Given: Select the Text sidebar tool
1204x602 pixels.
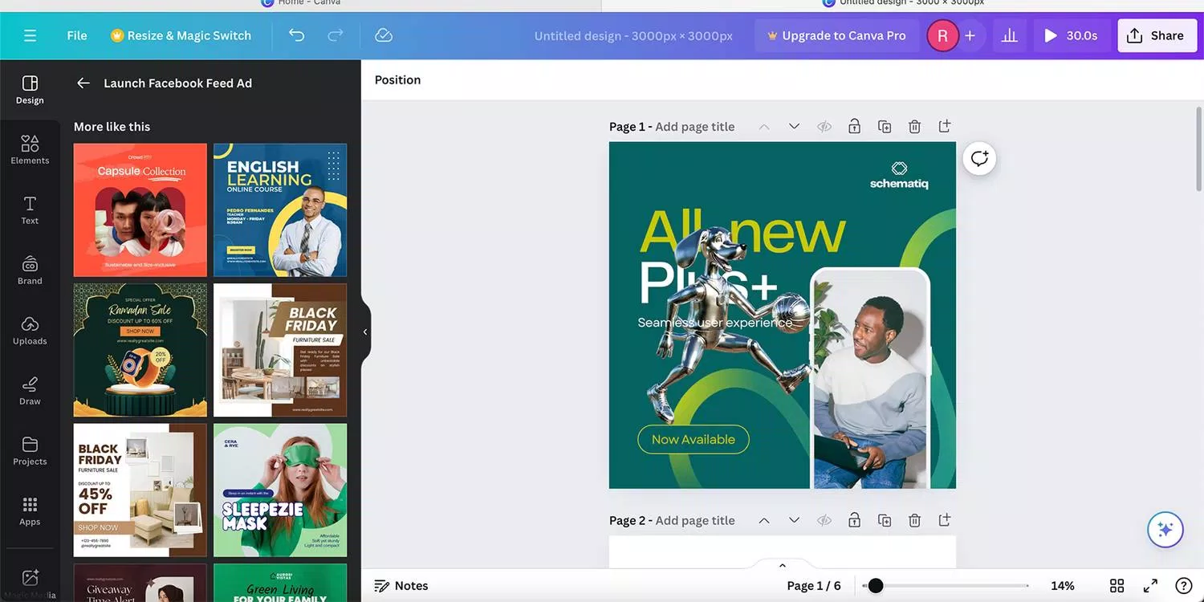Looking at the screenshot, I should tap(30, 209).
